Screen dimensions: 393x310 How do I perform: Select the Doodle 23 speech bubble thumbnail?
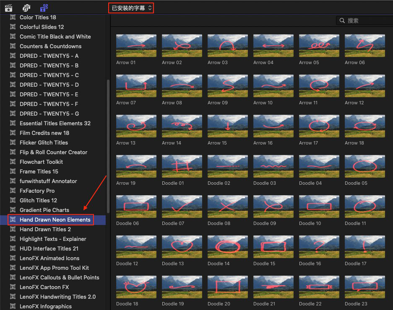click(364, 287)
